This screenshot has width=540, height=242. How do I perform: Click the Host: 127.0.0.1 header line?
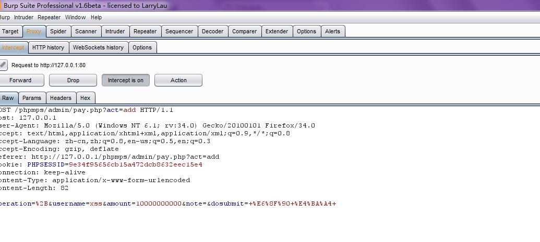pyautogui.click(x=28, y=118)
